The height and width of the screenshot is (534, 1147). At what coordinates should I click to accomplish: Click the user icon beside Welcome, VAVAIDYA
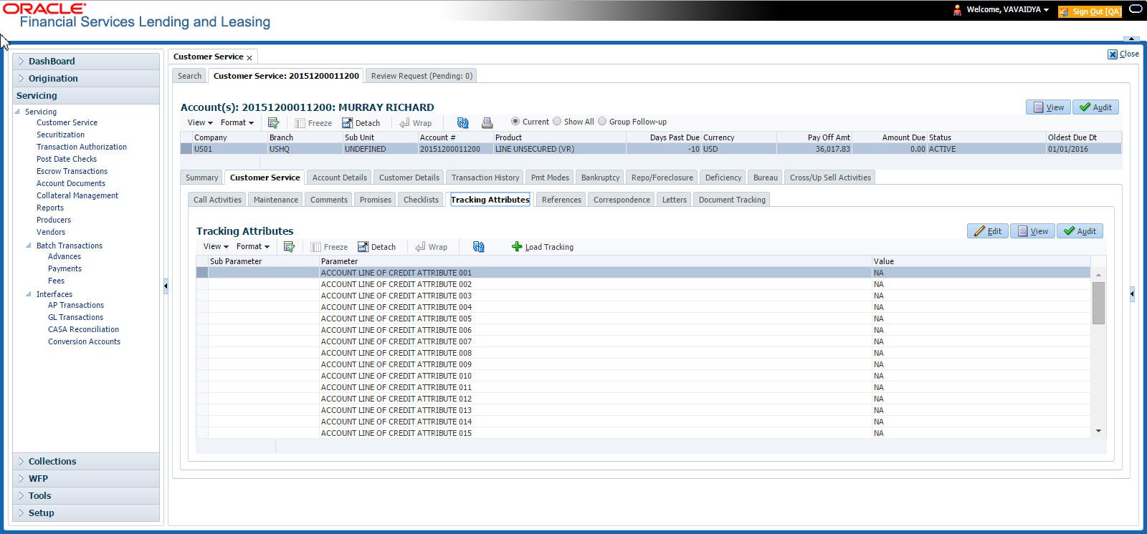tap(957, 10)
